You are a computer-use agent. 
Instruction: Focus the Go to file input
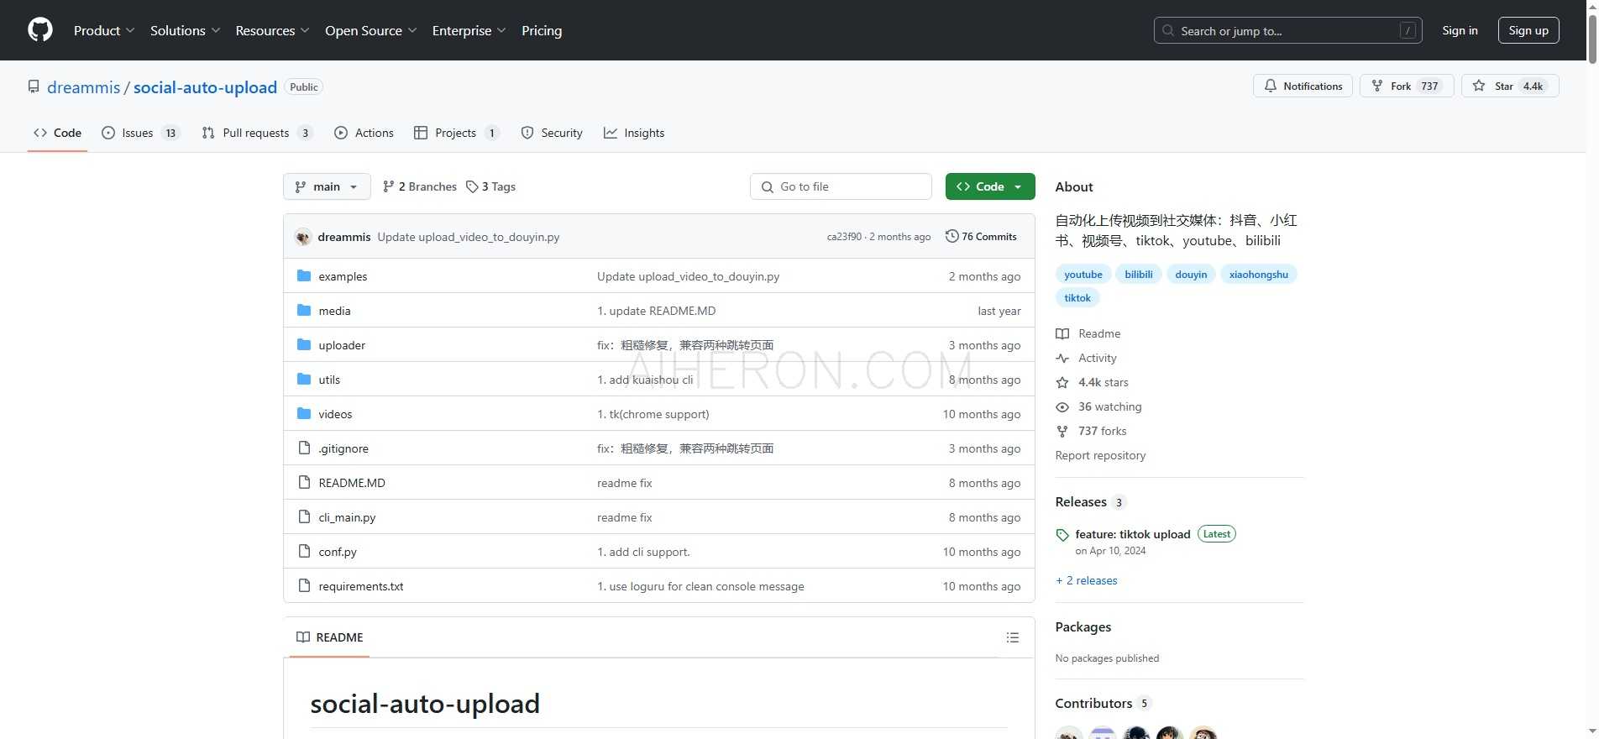pyautogui.click(x=841, y=186)
